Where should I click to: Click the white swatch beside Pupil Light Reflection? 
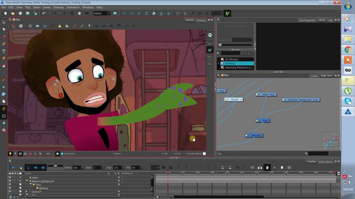click(x=204, y=154)
